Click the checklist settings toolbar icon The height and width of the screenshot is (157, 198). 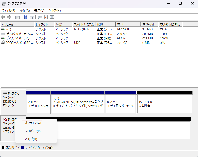click(x=52, y=17)
